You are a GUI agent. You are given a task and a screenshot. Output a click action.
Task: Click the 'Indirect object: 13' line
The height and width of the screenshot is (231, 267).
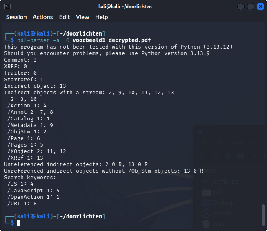35,86
